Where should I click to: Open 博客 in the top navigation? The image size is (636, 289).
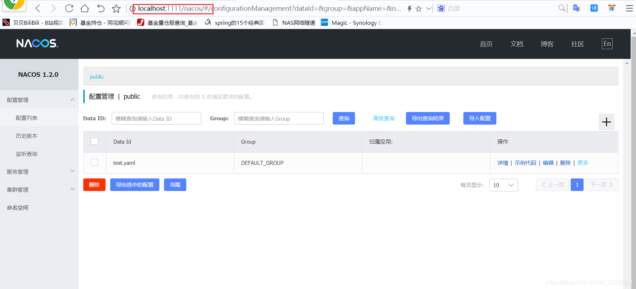[x=547, y=44]
